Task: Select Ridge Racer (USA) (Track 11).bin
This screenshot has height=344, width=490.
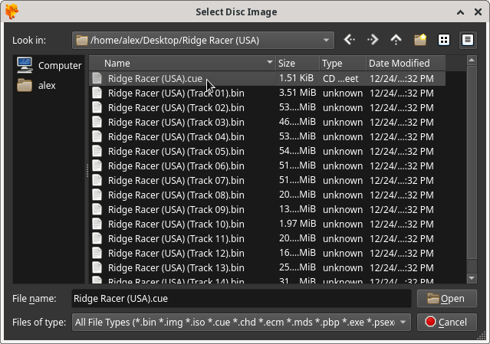Action: (176, 238)
